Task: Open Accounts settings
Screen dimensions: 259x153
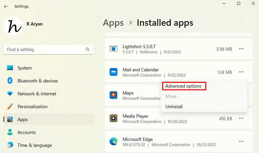Action: (48, 132)
